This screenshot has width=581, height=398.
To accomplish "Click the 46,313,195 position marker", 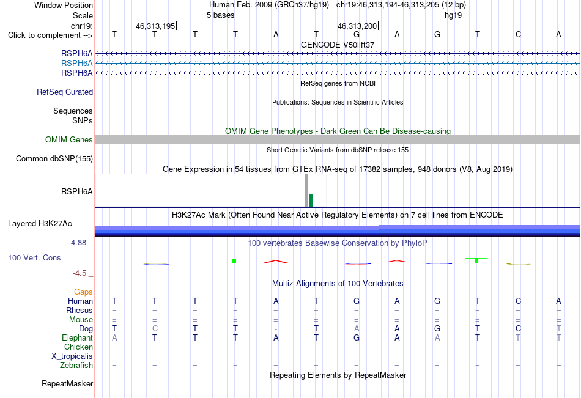I will click(155, 26).
